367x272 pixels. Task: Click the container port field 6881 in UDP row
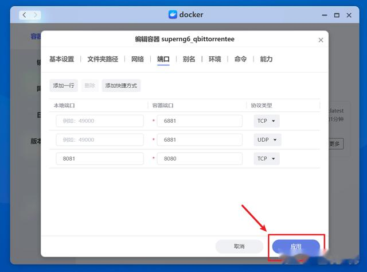(200, 140)
